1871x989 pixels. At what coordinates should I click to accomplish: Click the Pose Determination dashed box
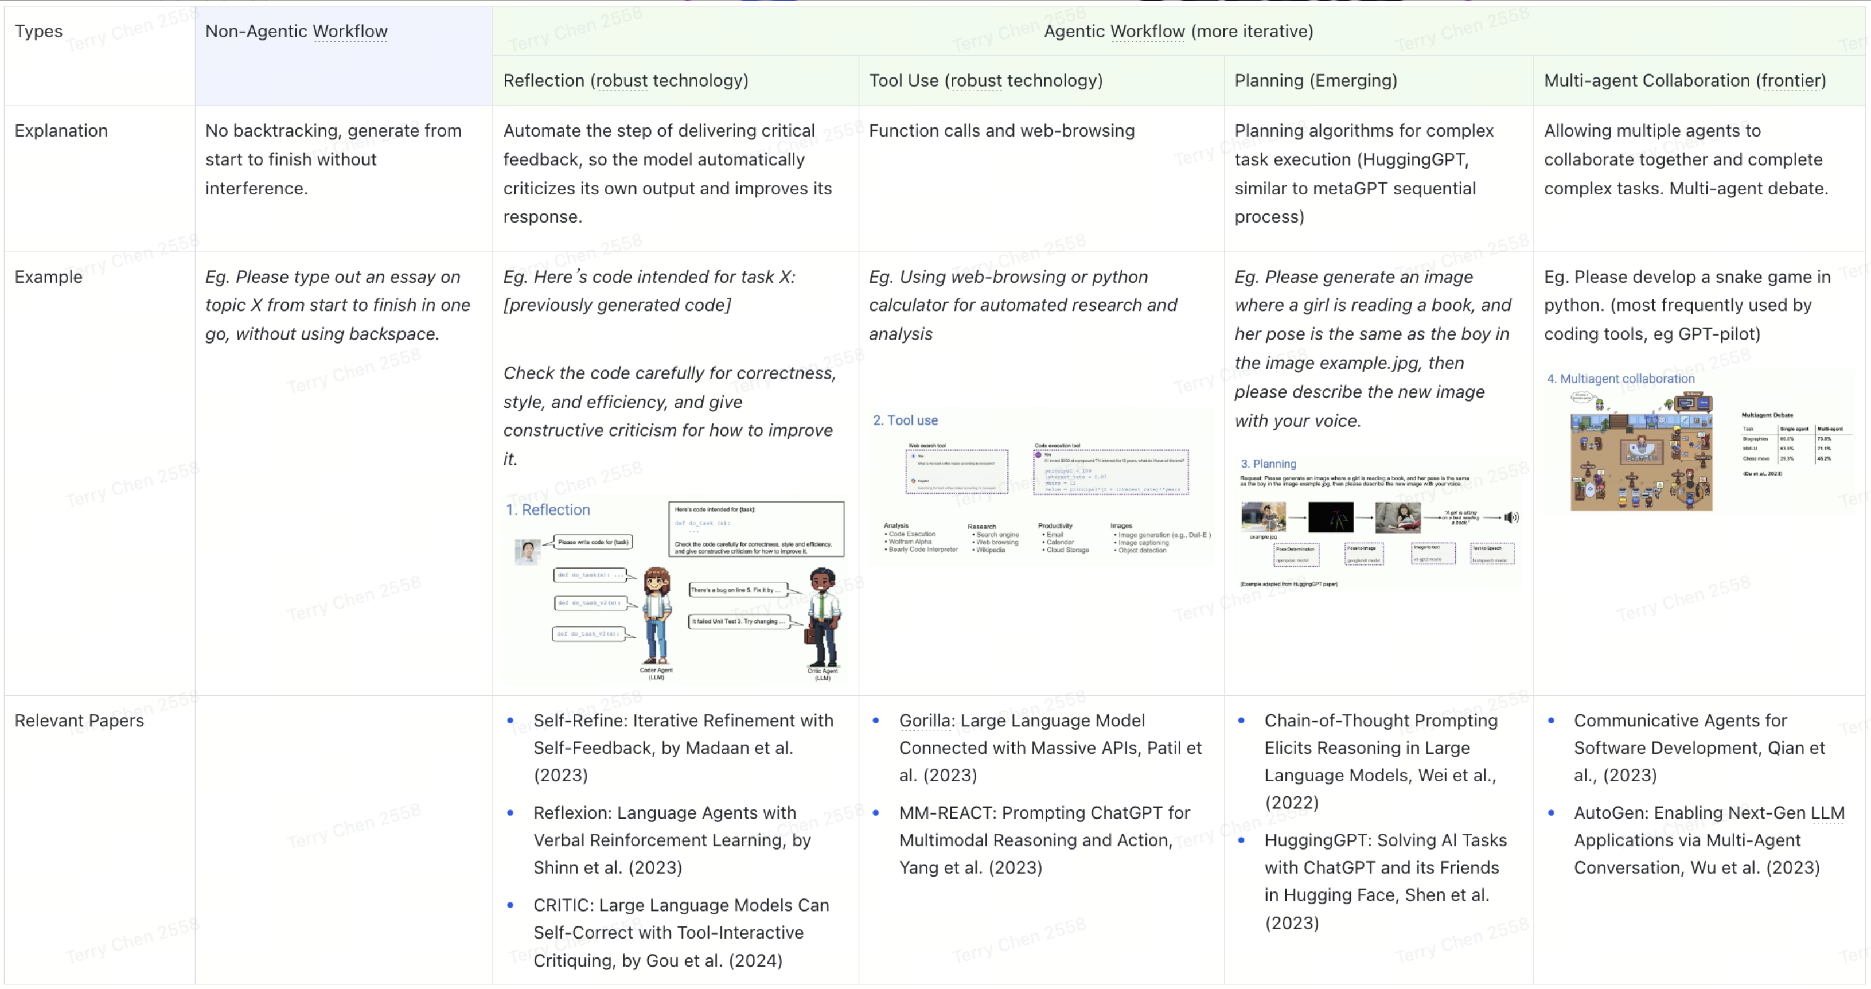point(1296,556)
